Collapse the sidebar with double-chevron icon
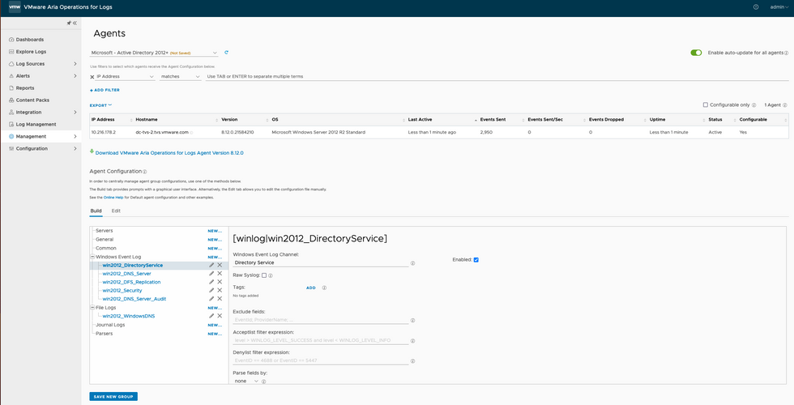The height and width of the screenshot is (405, 794). [x=75, y=23]
